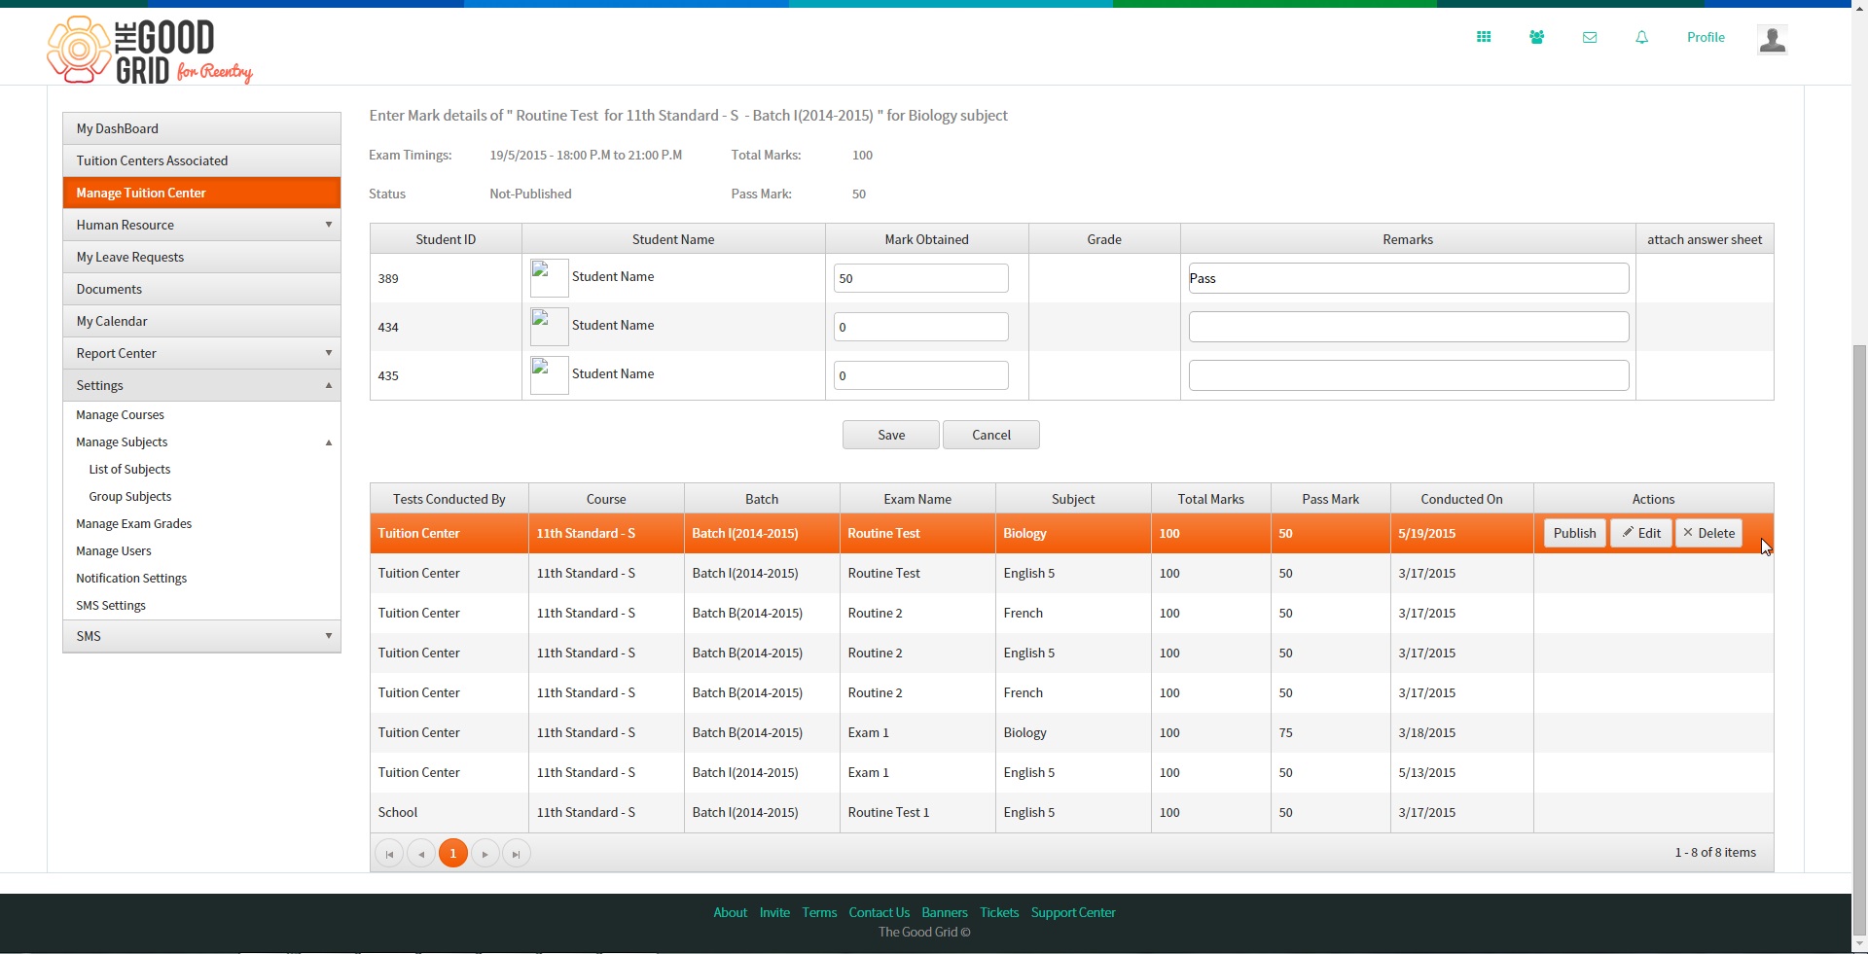Select the Exam 1 Biology row

pyautogui.click(x=1071, y=732)
